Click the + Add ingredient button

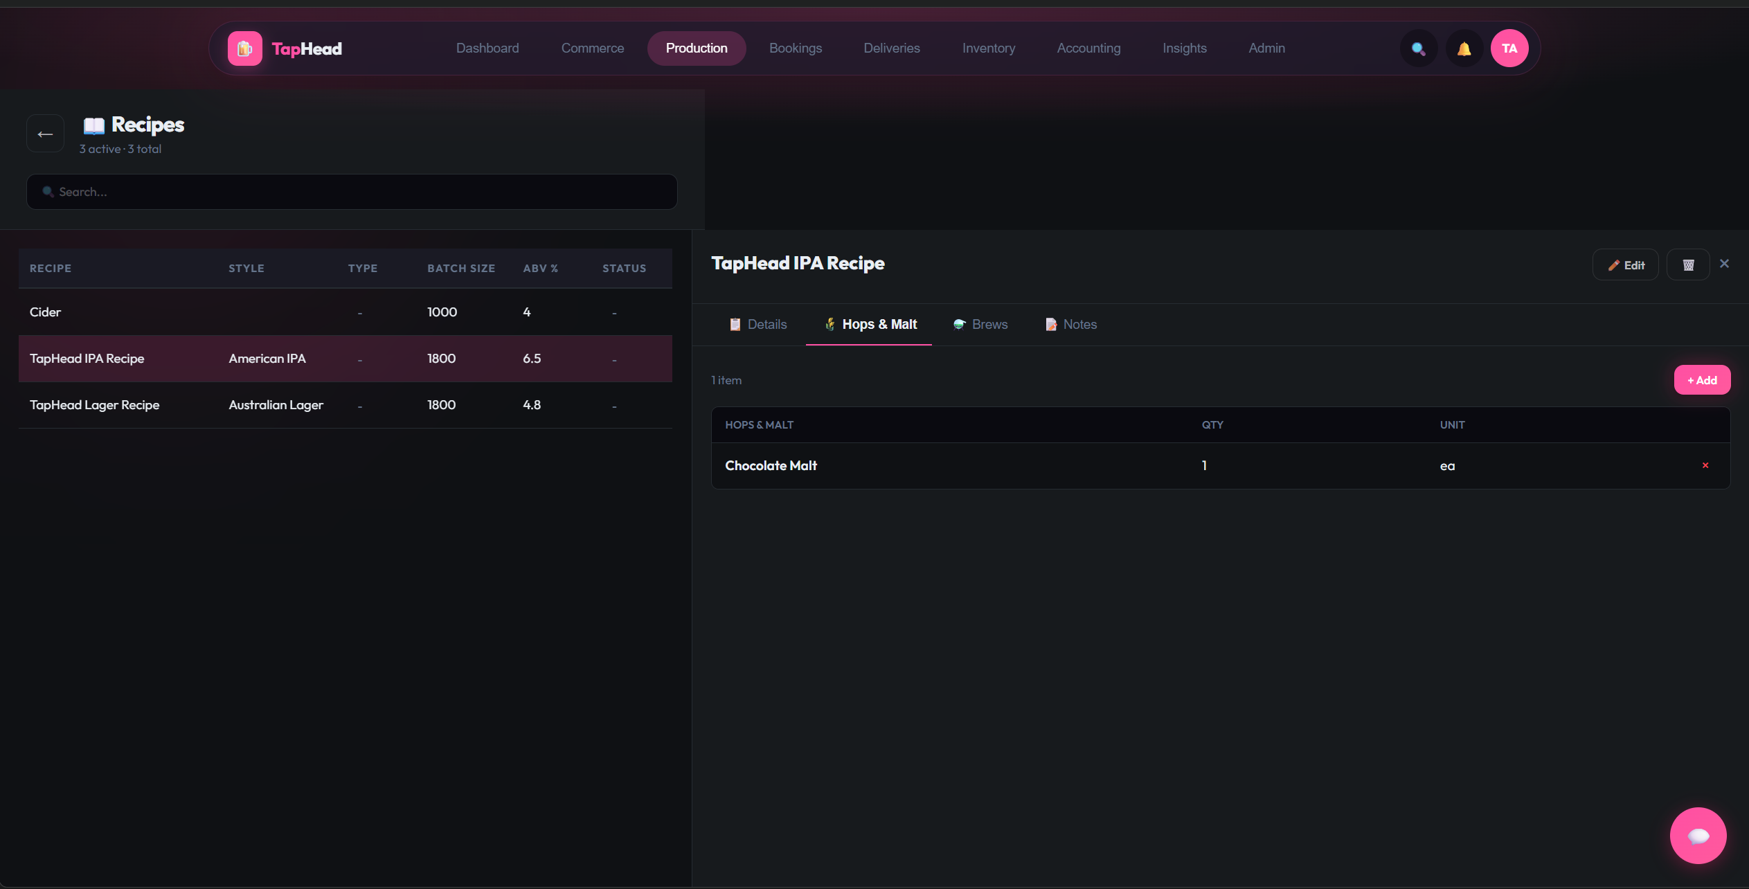point(1701,380)
